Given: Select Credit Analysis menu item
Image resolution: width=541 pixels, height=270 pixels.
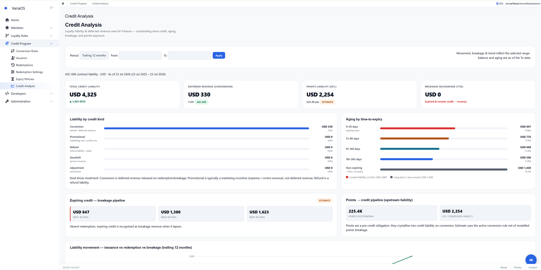Looking at the screenshot, I should [x=25, y=86].
